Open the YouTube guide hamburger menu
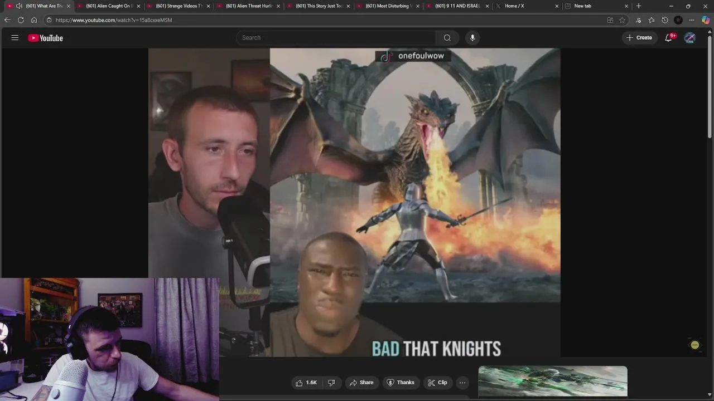The width and height of the screenshot is (714, 401). 15,38
